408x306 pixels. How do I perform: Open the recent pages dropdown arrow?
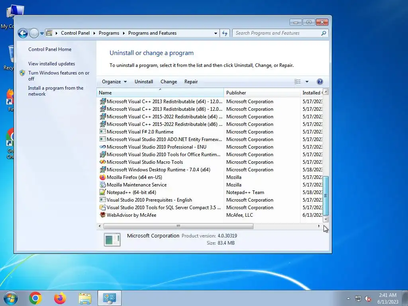click(42, 33)
